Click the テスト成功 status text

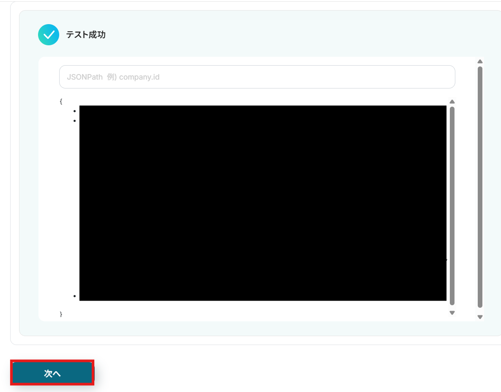pyautogui.click(x=86, y=35)
